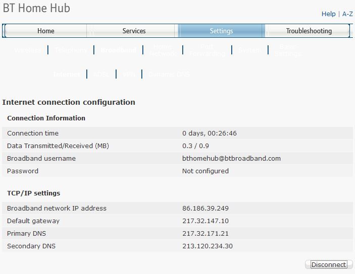Click the broadband username value
The height and width of the screenshot is (274, 355).
231,158
